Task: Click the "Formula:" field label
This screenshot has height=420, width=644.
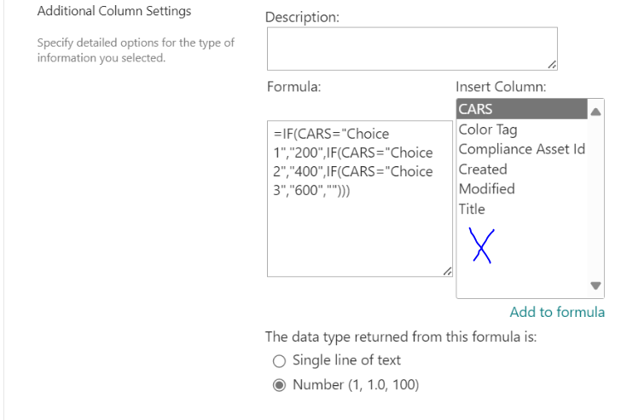Action: click(293, 87)
